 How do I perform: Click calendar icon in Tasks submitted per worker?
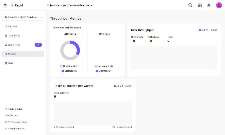tap(114, 86)
